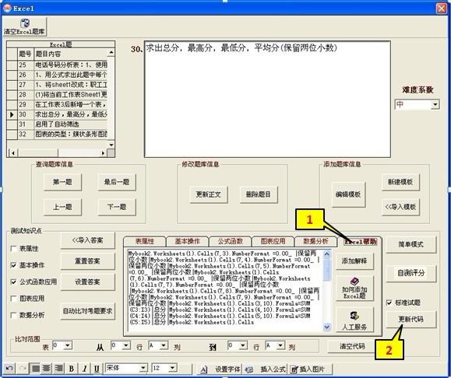Switch to the 基本操作 tab
The width and height of the screenshot is (451, 378).
point(187,242)
